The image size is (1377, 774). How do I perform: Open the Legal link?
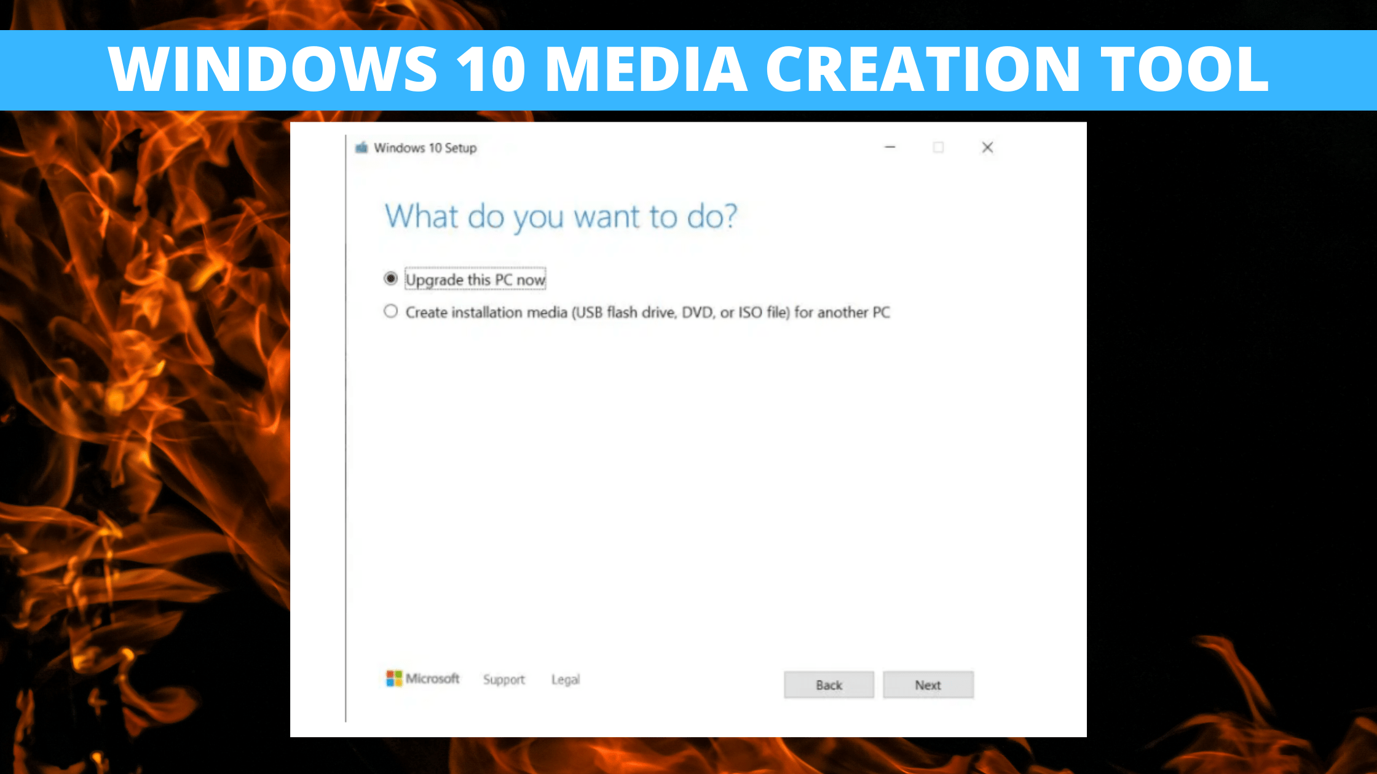coord(566,679)
